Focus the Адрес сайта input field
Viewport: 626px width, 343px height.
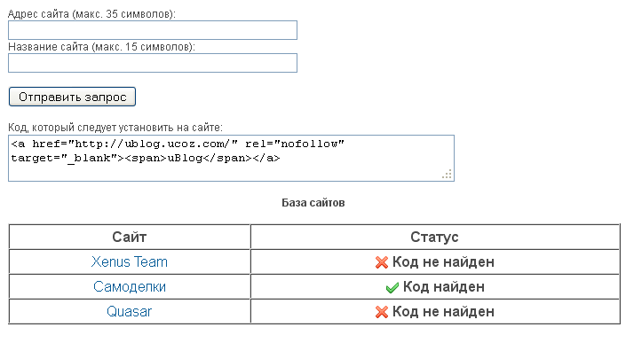153,30
